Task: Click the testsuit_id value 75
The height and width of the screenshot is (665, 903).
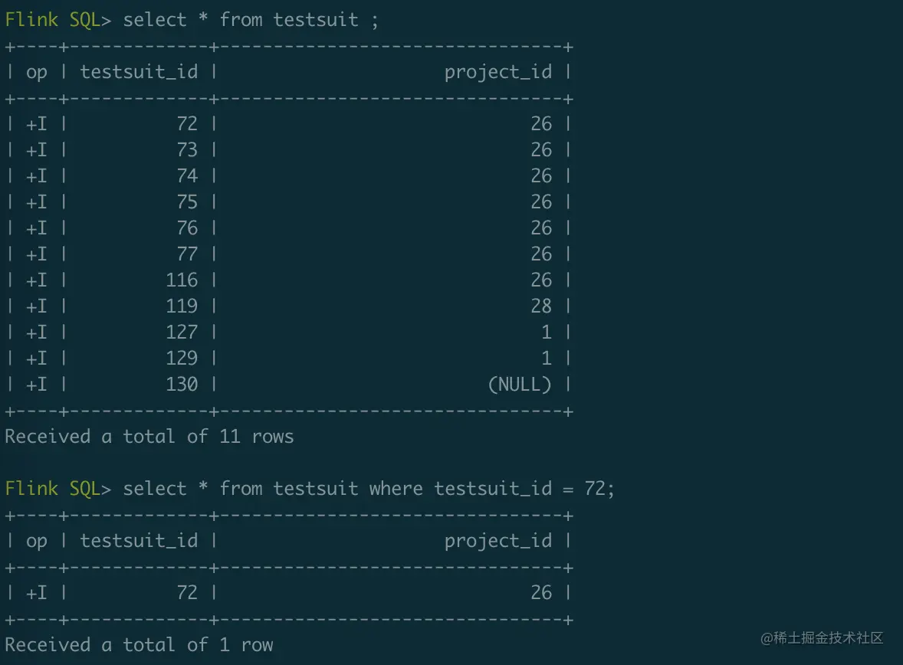Action: (x=187, y=202)
